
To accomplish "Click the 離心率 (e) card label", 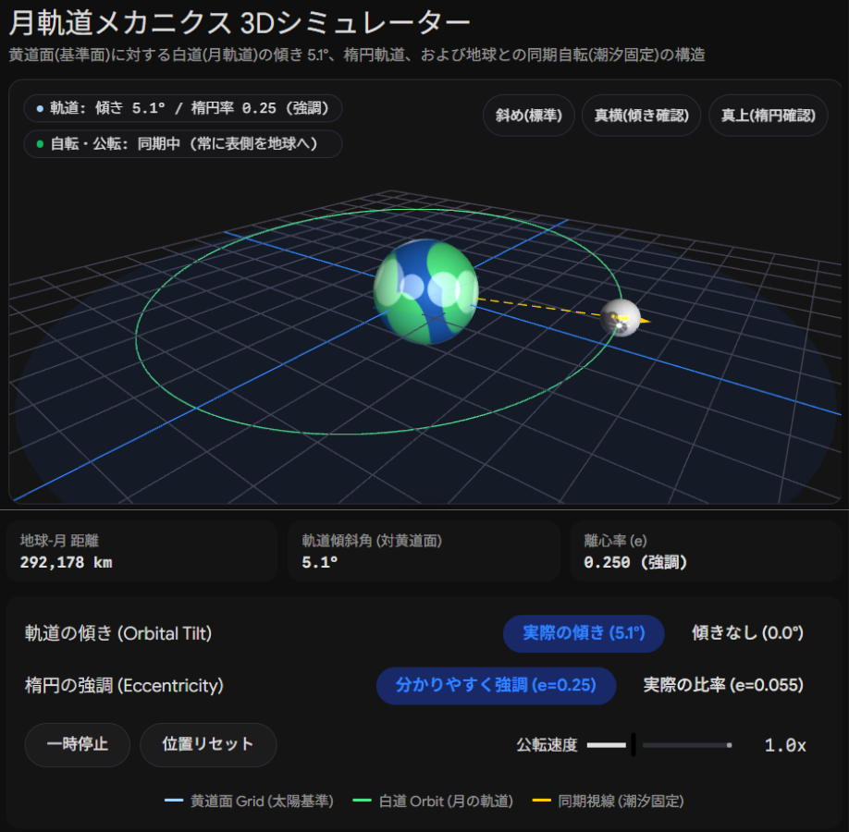I will [x=615, y=540].
